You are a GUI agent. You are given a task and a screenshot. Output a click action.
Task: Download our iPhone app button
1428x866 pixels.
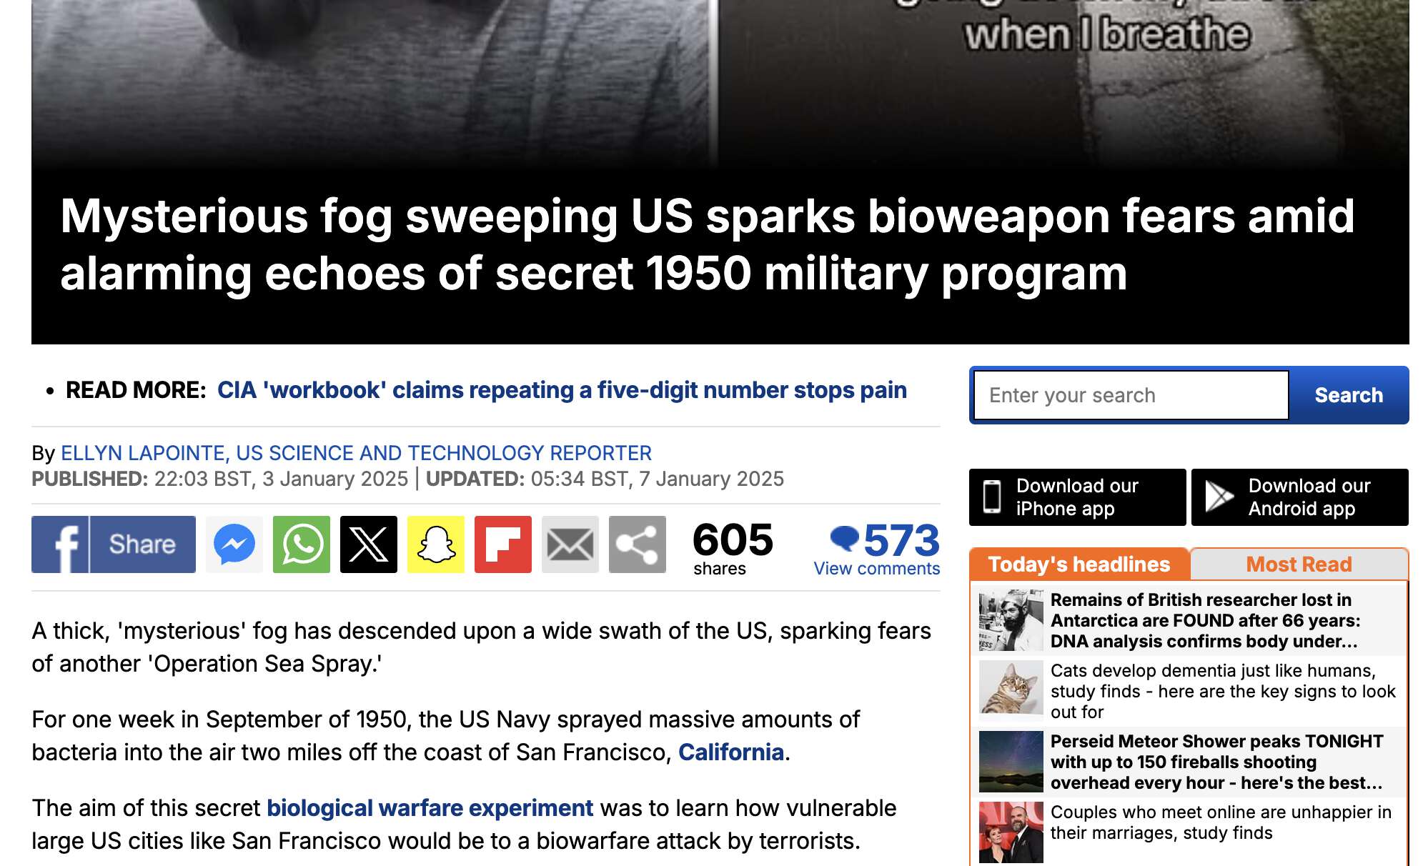1077,497
